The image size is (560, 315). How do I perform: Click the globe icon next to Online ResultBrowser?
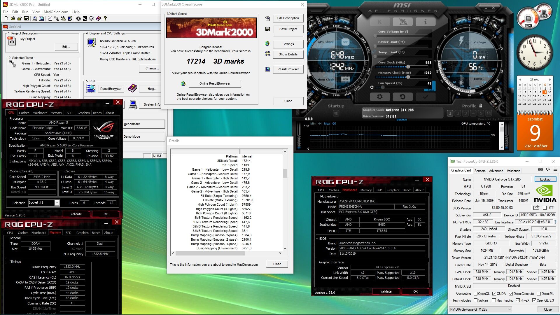click(183, 84)
